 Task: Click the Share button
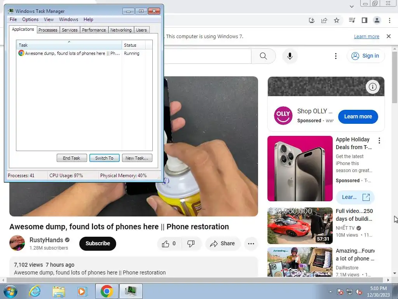(x=222, y=244)
